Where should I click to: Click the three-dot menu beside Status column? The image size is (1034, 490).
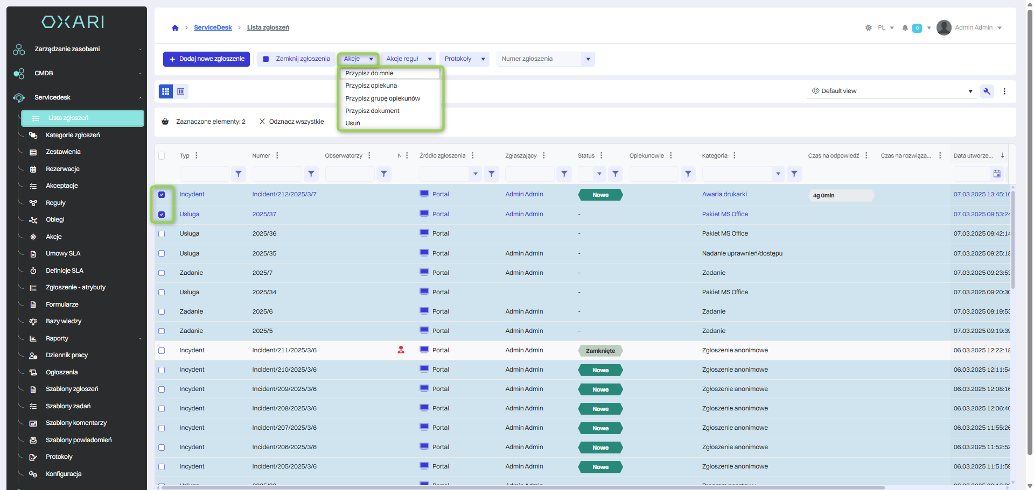click(x=601, y=155)
